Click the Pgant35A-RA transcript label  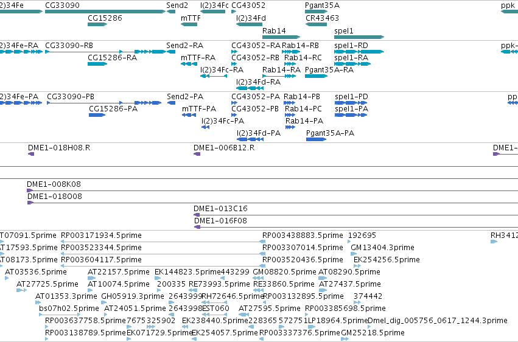pyautogui.click(x=329, y=70)
